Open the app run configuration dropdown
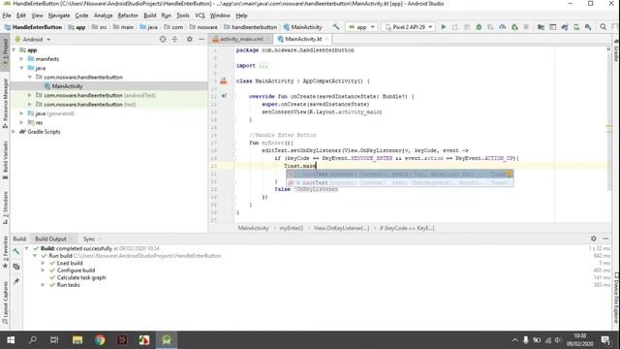620x349 pixels. (x=361, y=27)
